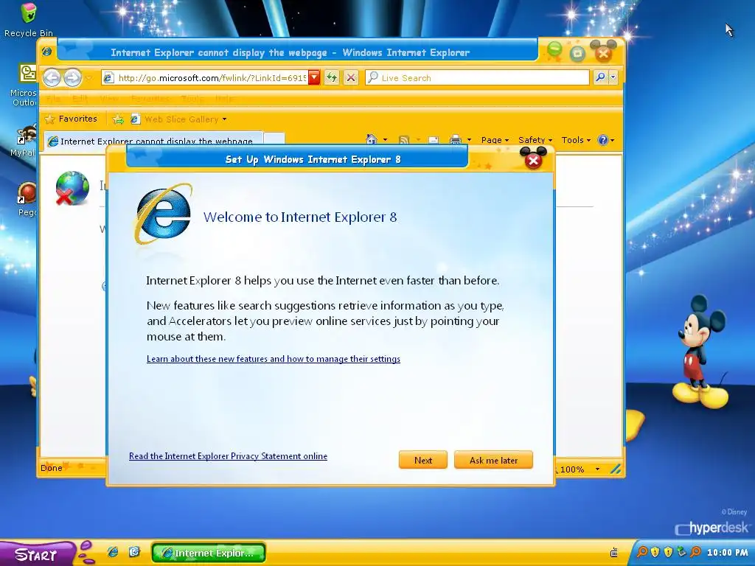The width and height of the screenshot is (755, 566).
Task: Maximize the Internet Explorer window
Action: (x=577, y=53)
